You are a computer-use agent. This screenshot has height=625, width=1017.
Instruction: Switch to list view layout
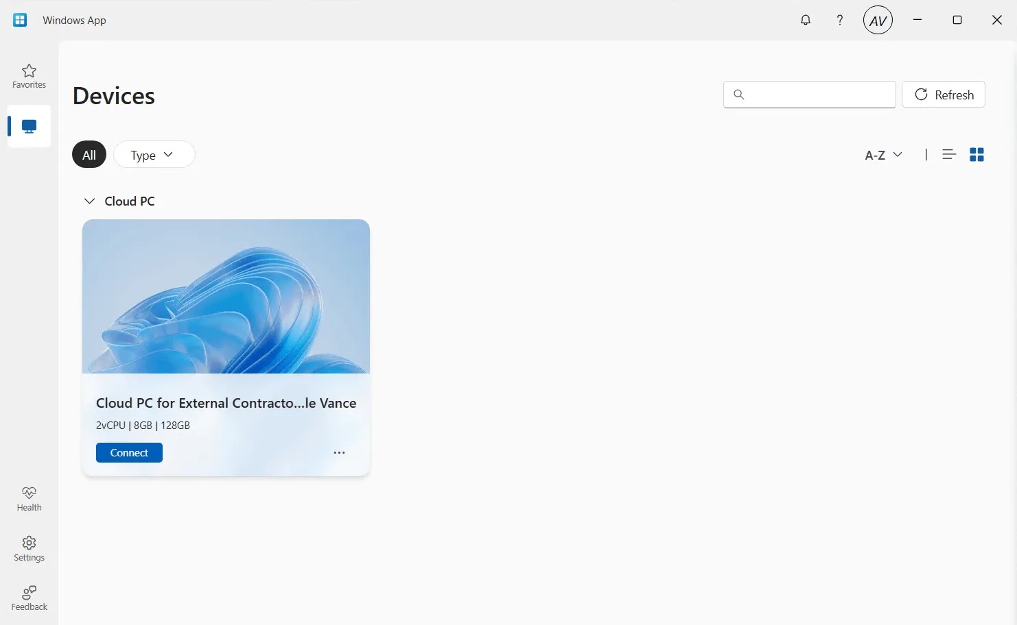coord(949,155)
